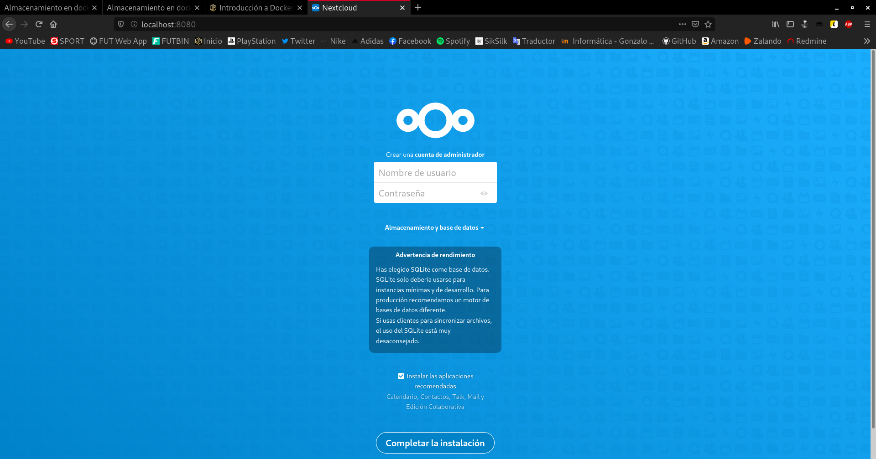Uncheck Instalar las aplicaciones recomendadas
Image resolution: width=876 pixels, height=459 pixels.
coord(401,376)
